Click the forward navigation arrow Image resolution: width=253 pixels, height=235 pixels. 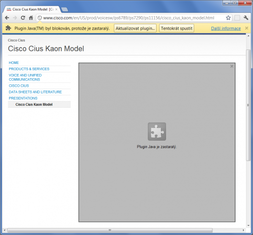coord(15,18)
